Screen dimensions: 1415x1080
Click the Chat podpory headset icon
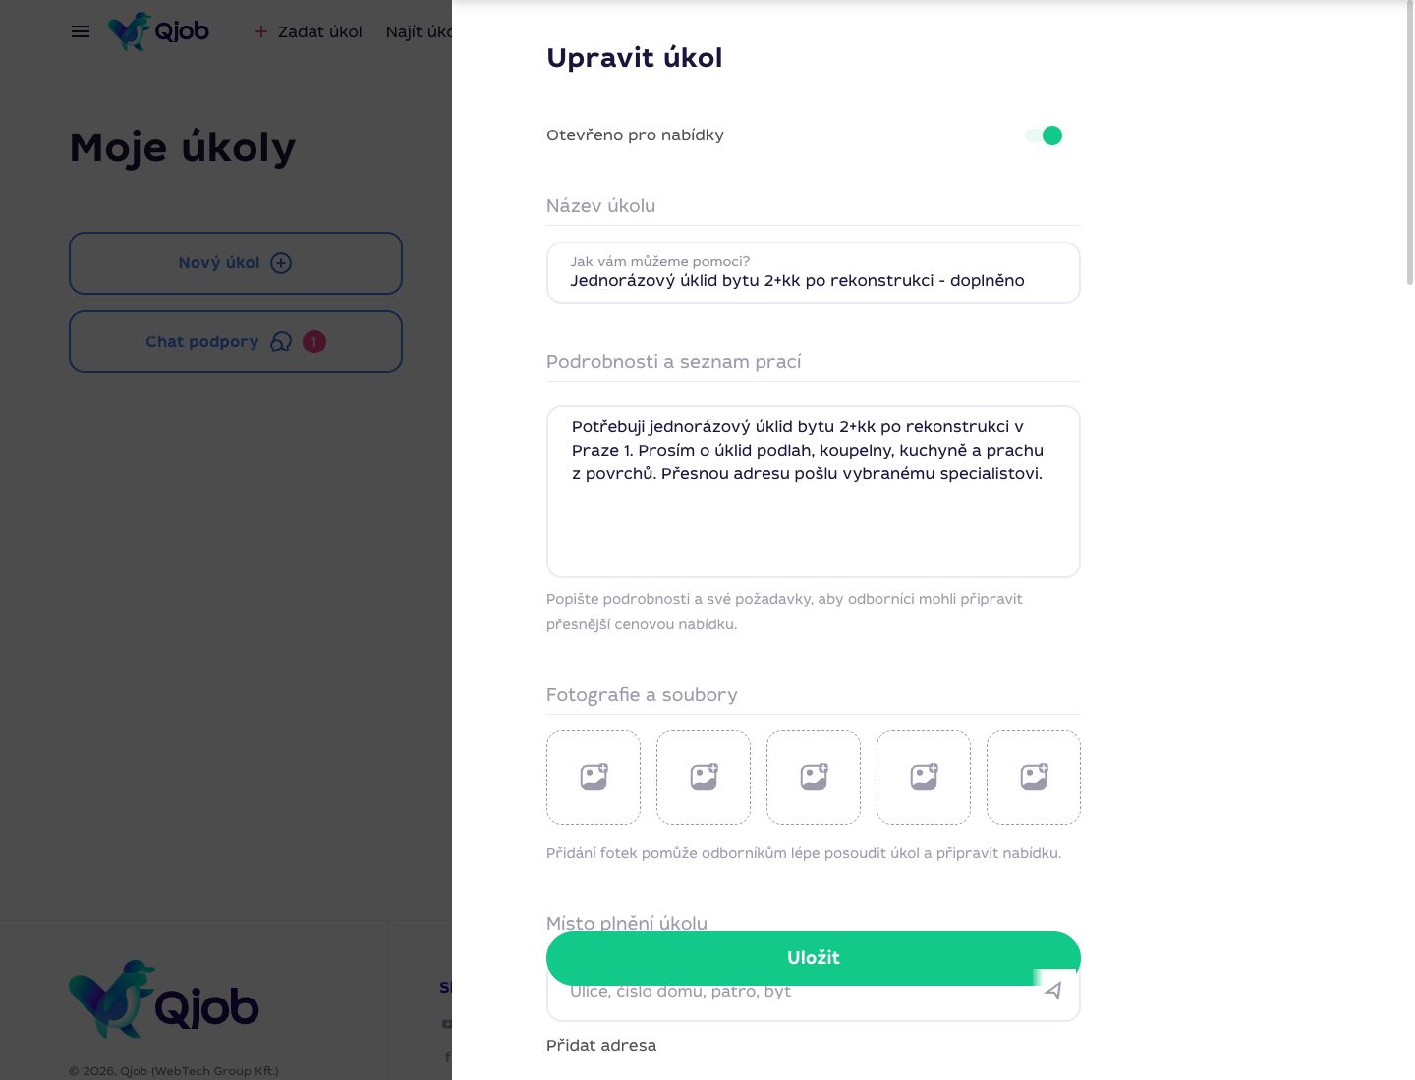pos(281,342)
